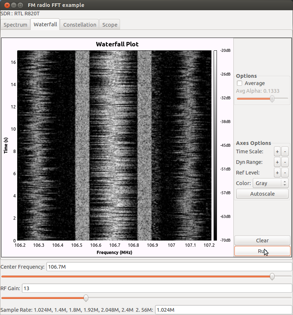The image size is (293, 315).
Task: Click the Center Frequency slider handle
Action: [x=272, y=277]
